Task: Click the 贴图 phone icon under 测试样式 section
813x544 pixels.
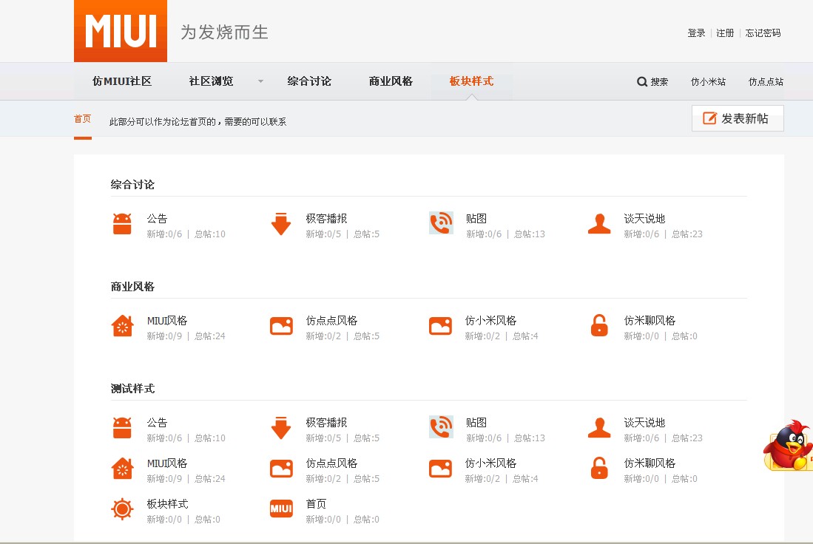Action: (441, 427)
